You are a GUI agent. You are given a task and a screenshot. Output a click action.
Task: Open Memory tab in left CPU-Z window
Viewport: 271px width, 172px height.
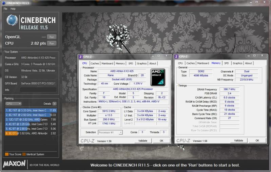point(120,64)
